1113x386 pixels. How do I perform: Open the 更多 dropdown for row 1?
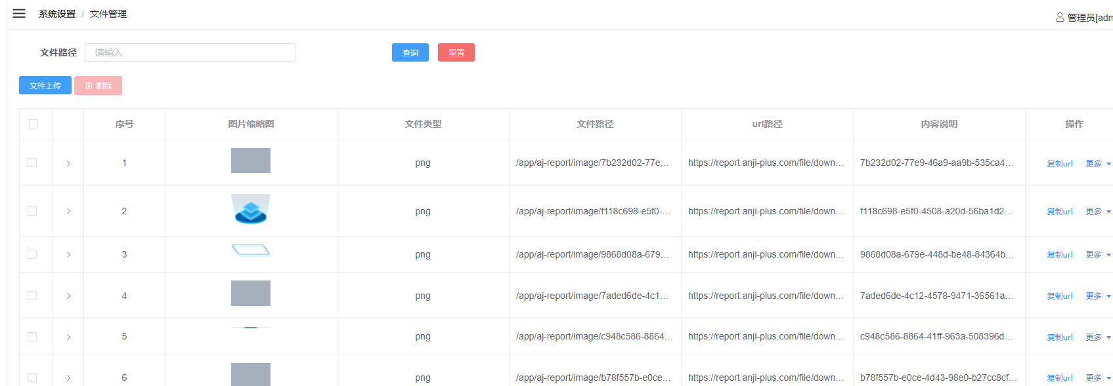(1098, 164)
